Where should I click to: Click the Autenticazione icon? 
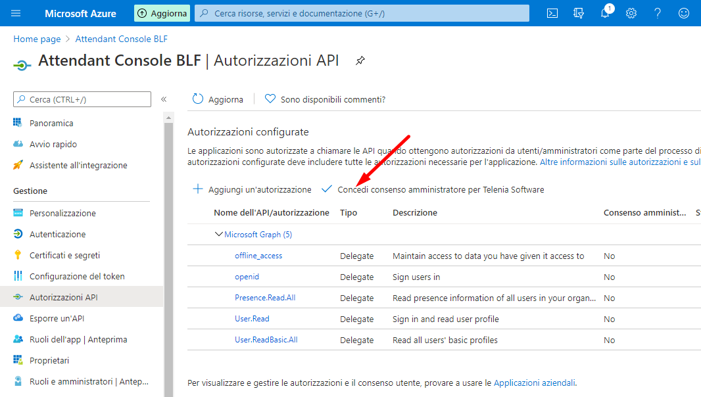point(18,233)
